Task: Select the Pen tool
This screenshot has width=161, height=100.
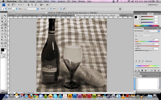Action: point(2,37)
